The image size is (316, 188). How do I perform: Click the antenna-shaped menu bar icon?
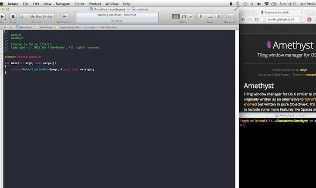[238, 4]
